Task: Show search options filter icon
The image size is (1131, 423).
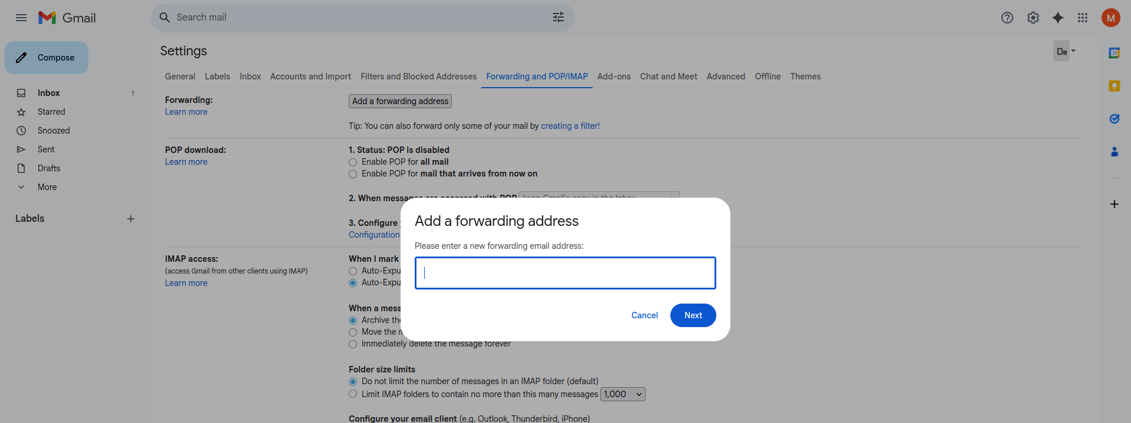Action: coord(558,18)
